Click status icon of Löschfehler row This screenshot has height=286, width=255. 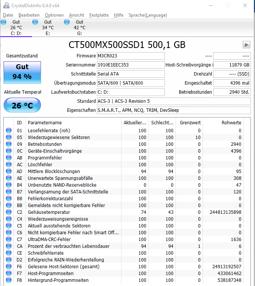coord(9,164)
